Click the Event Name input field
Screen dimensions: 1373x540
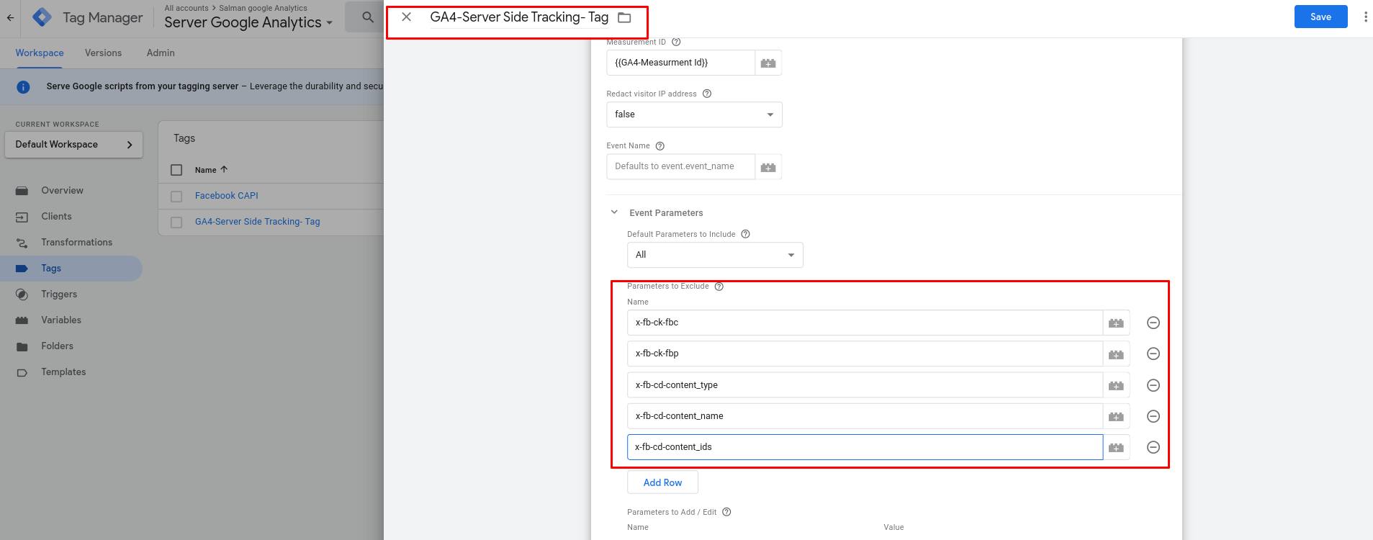[x=680, y=166]
